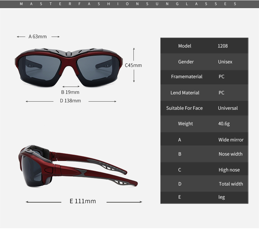Select the 'D 138mm' dimension label

coord(70,101)
